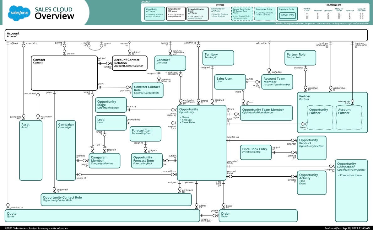373x230 pixels.
Task: Click the 'detailed via' relationship label
Action: point(233,137)
